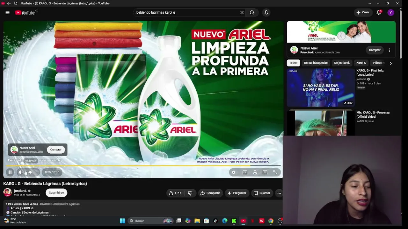Open the Preguntar AI assistant
Image resolution: width=408 pixels, height=229 pixels.
[237, 193]
